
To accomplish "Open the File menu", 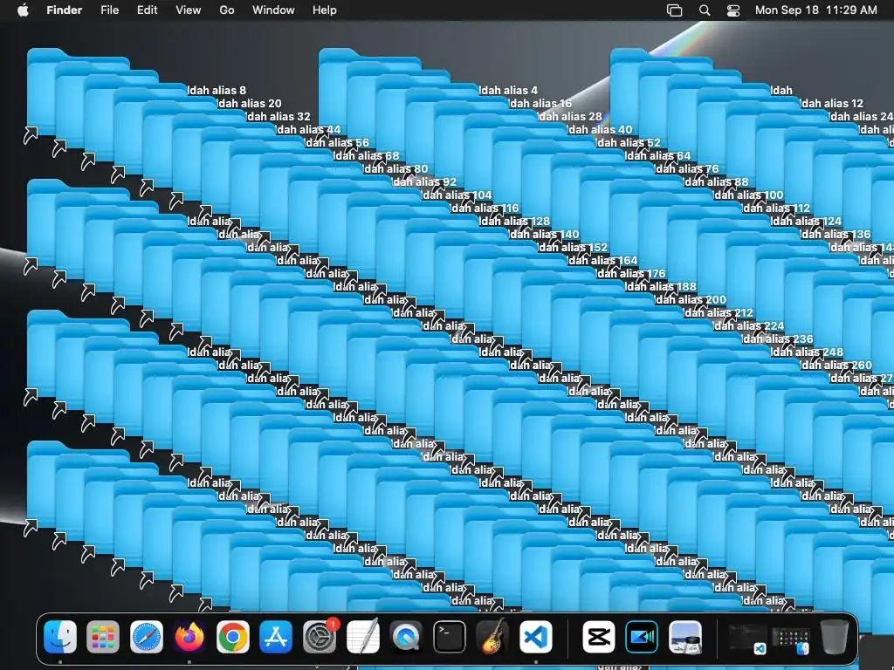I will [x=109, y=10].
